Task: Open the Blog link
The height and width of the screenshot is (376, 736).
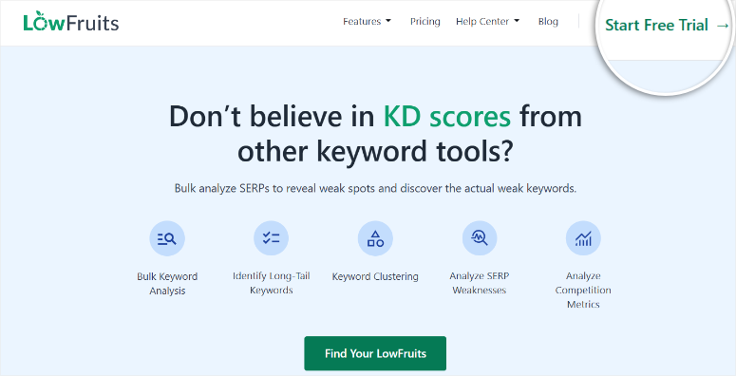Action: point(548,22)
